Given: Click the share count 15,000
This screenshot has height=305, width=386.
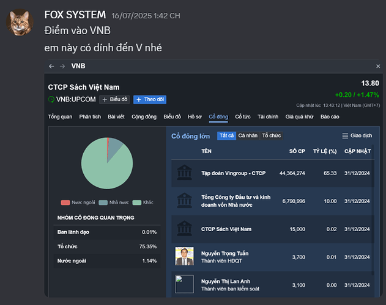Looking at the screenshot, I should pos(297,229).
